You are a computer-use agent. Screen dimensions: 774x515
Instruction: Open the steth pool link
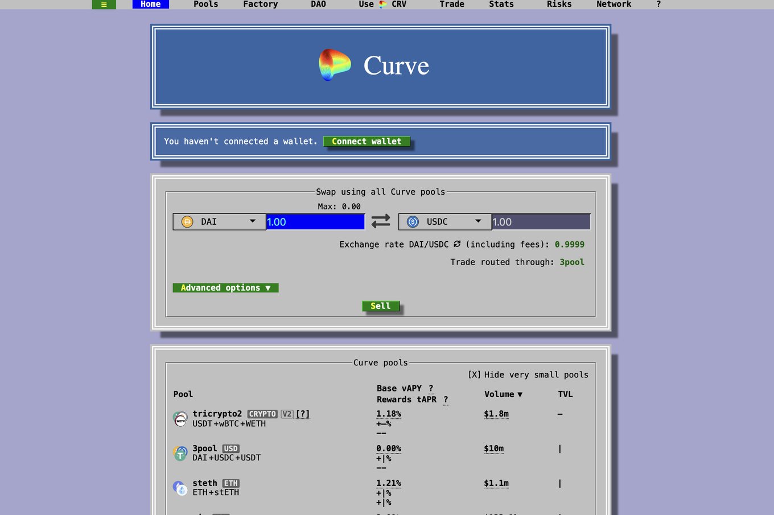click(205, 483)
